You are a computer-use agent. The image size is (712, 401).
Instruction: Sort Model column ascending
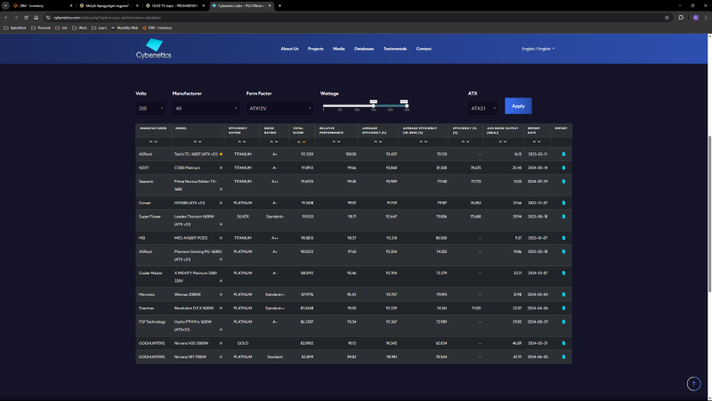[195, 142]
